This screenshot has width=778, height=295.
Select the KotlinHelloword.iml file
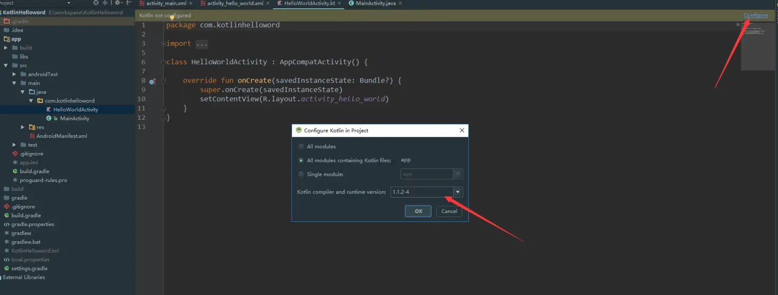[35, 251]
